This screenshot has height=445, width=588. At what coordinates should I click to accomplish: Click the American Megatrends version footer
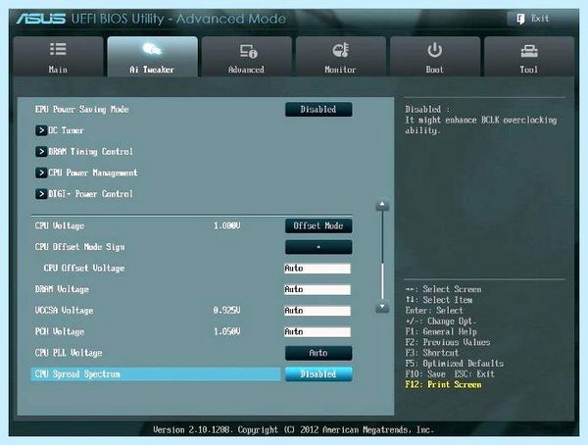pos(293,429)
